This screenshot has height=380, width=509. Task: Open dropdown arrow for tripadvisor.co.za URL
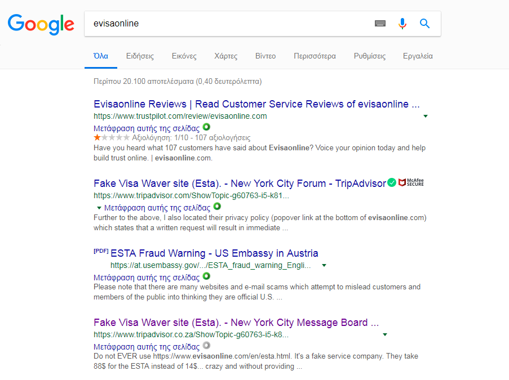click(x=385, y=334)
